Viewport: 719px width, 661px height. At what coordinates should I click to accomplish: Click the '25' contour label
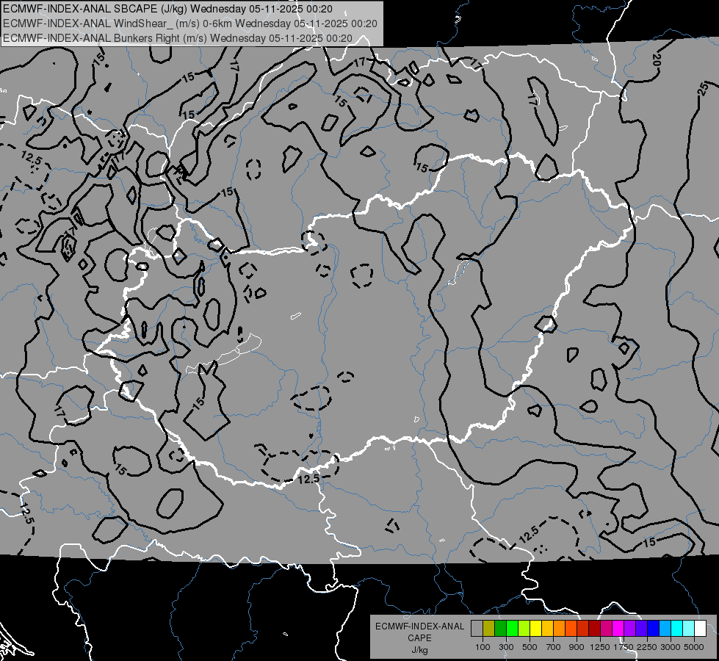703,89
